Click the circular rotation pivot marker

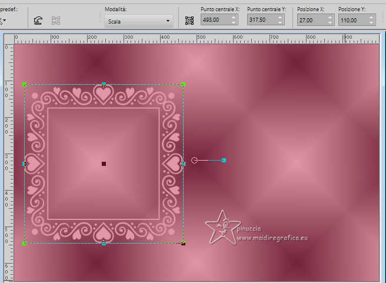[195, 161]
